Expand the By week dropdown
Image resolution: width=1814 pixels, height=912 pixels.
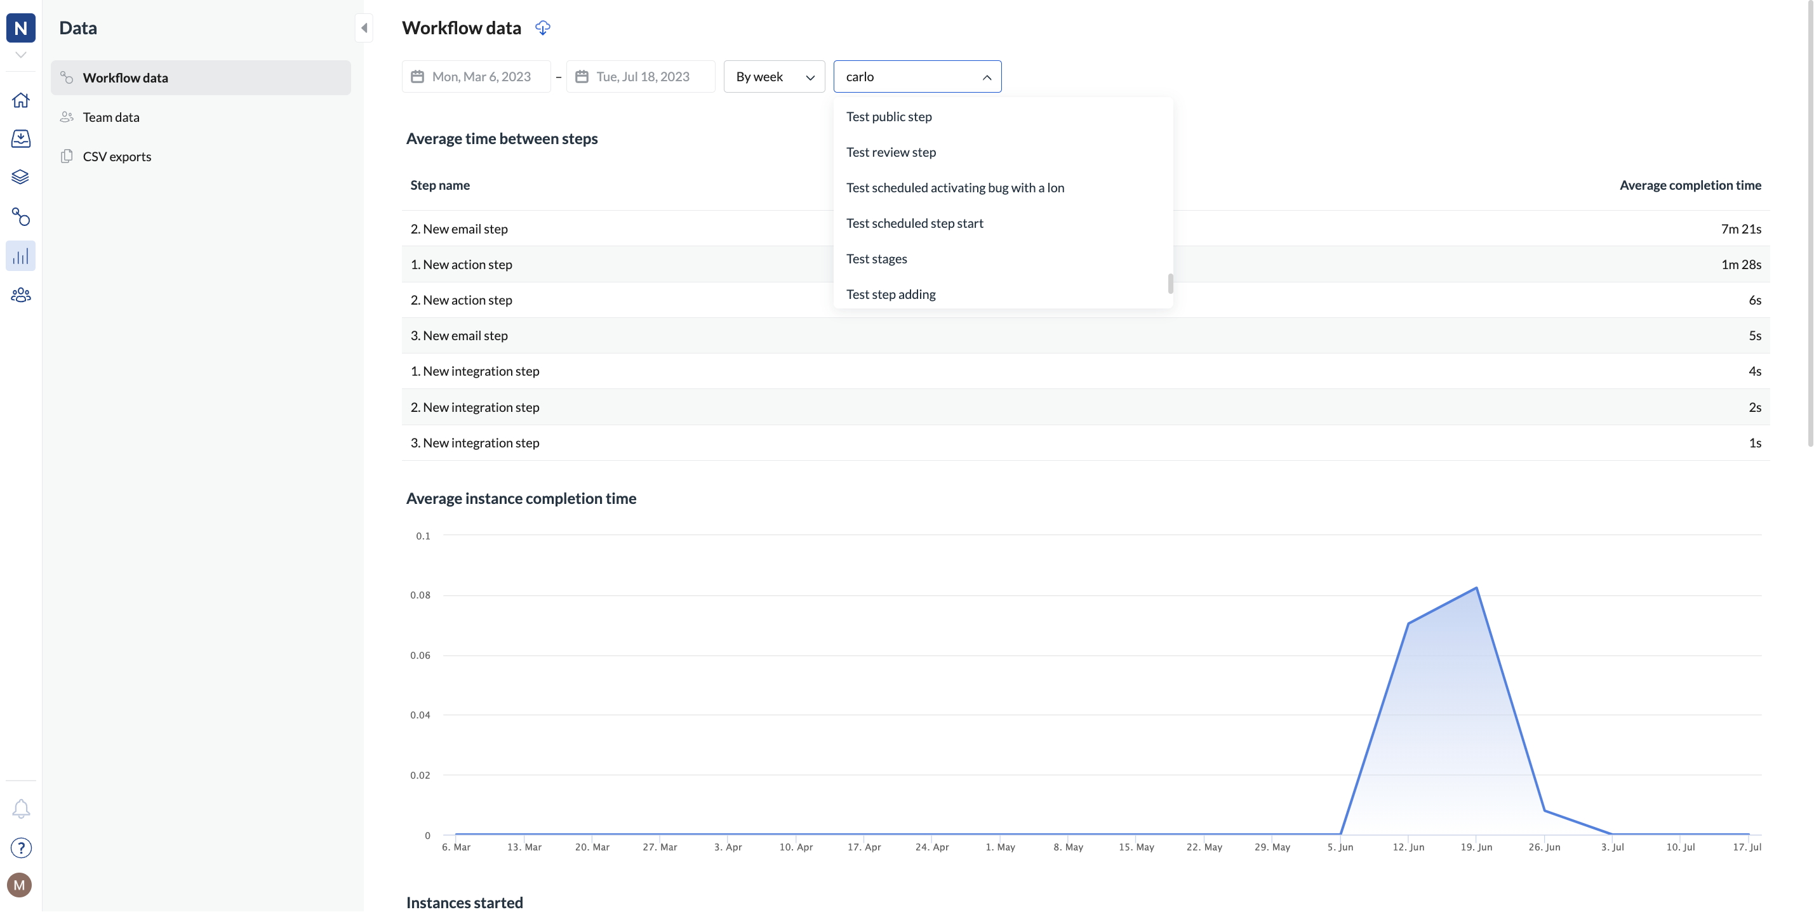774,77
